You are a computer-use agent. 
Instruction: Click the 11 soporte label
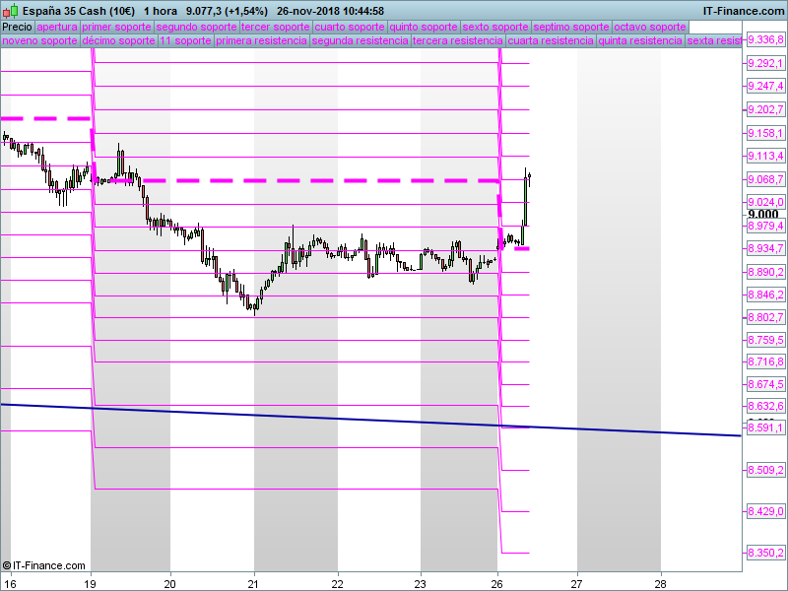[x=186, y=40]
